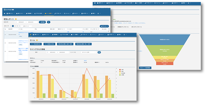Go to page 2 in pagination
Screen dimensions: 206x105
point(15,26)
